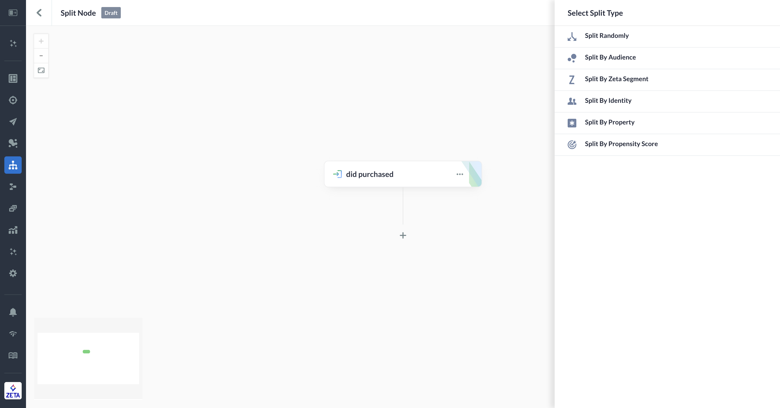Select Split Randomly option
Screen dimensions: 780x408
pos(606,36)
